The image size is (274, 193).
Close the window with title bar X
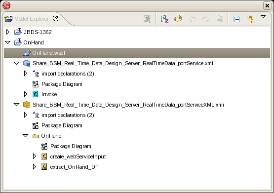tap(267, 5)
